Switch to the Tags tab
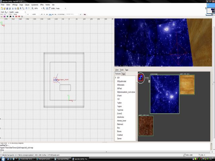 pyautogui.click(x=123, y=73)
